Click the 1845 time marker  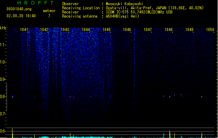[x=106, y=30]
